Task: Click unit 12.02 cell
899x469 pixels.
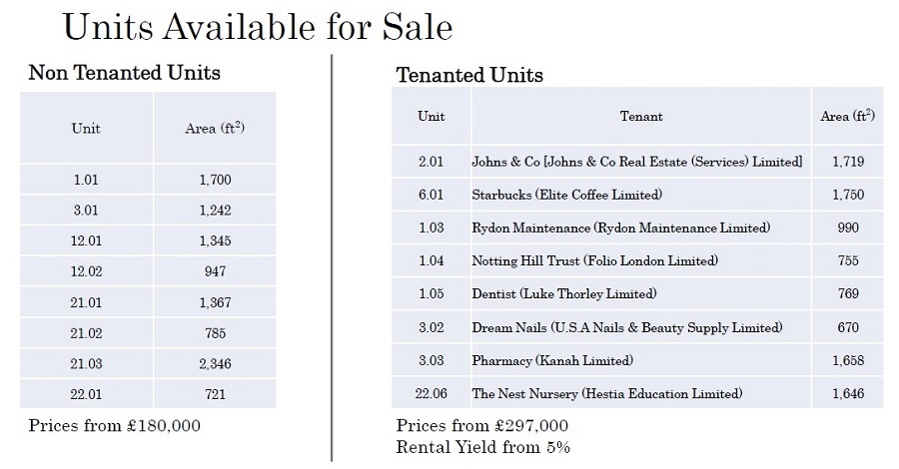Action: pyautogui.click(x=86, y=271)
